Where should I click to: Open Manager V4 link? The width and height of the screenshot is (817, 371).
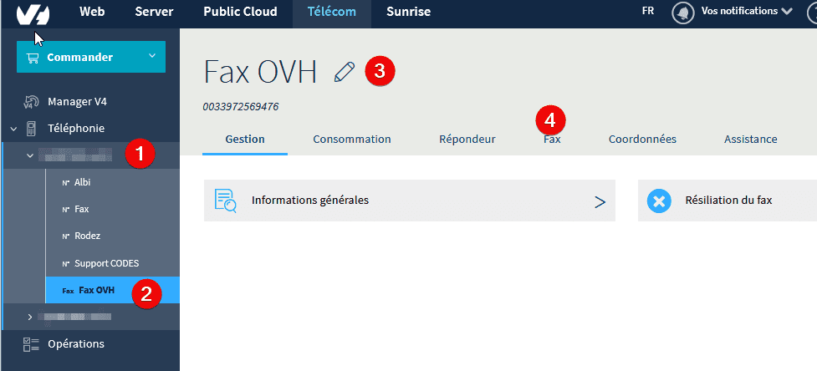[77, 101]
